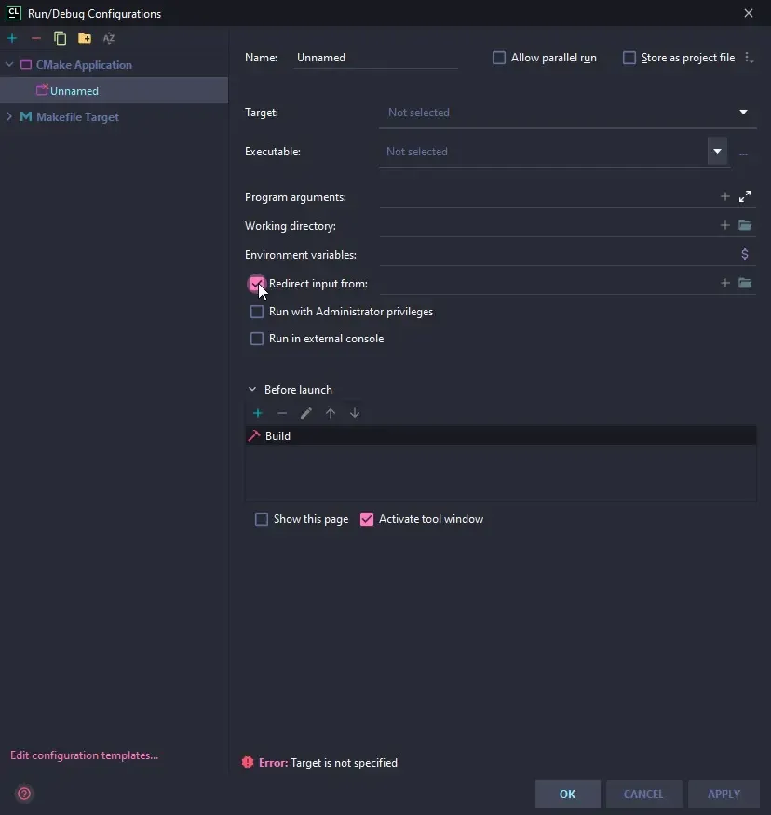771x815 pixels.
Task: Click the Sort Configurations alphabetically icon
Action: click(x=109, y=38)
